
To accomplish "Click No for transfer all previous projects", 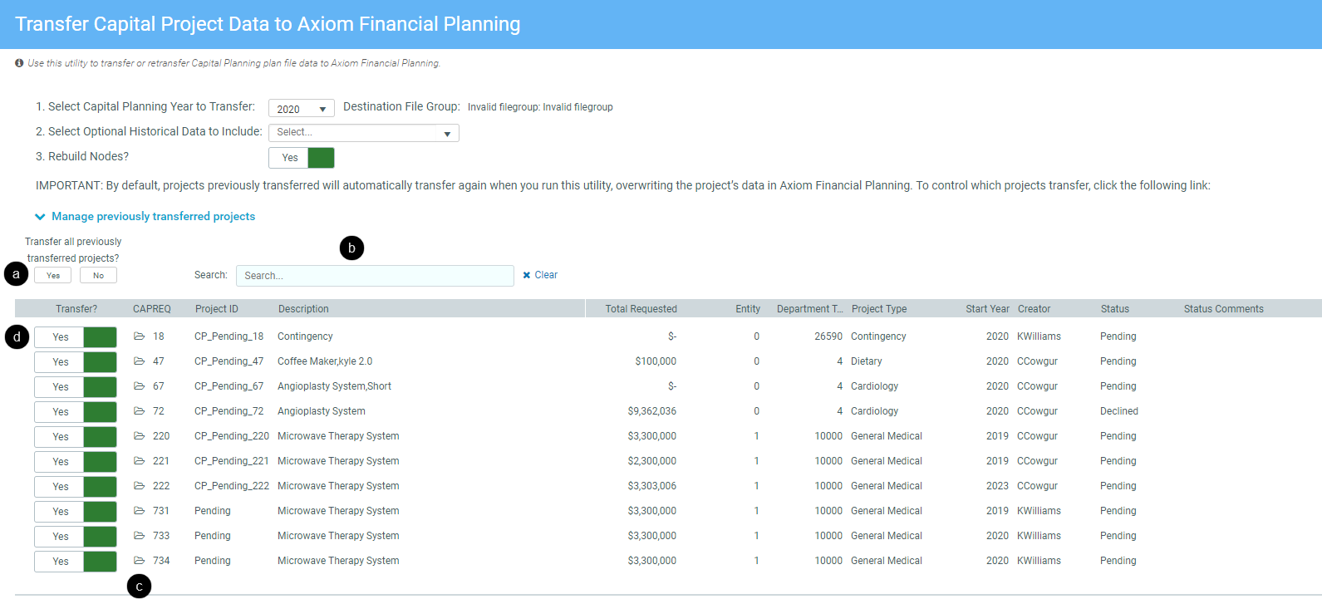I will 98,275.
